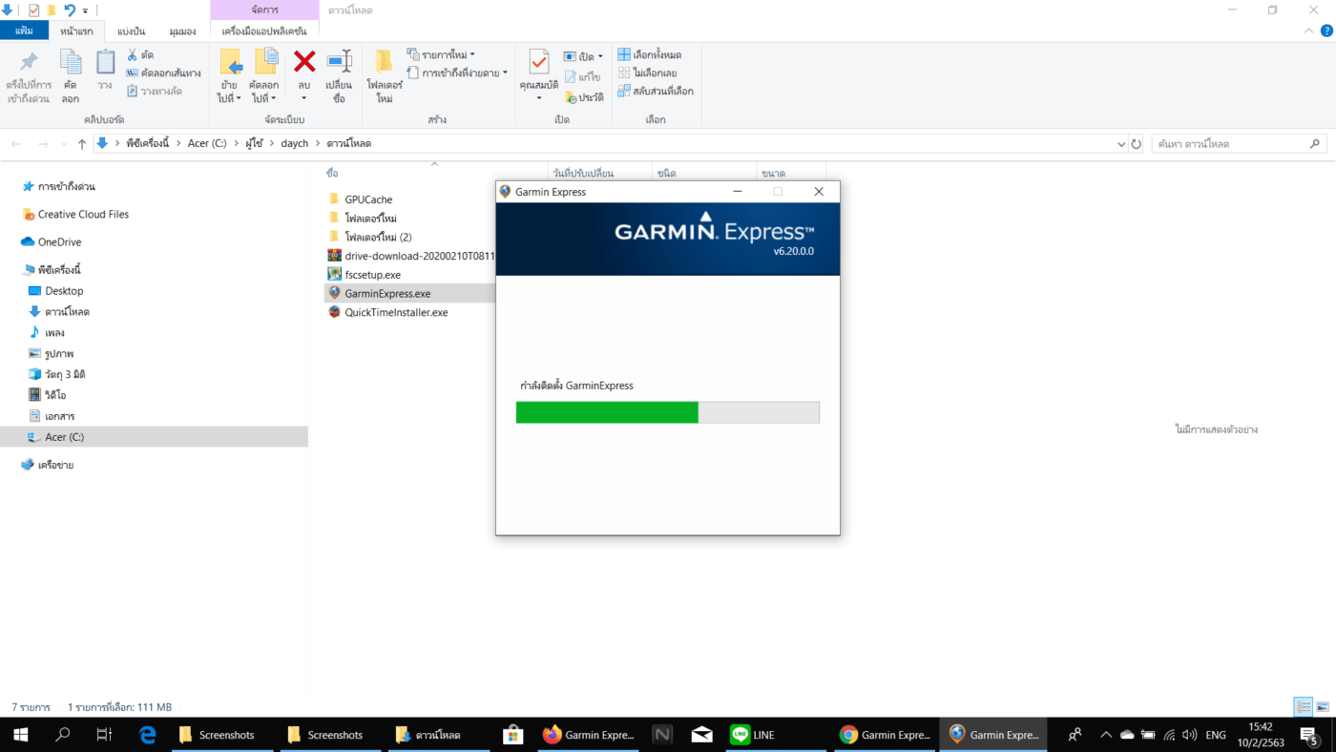Refresh the folder with refresh icon
The width and height of the screenshot is (1336, 752).
tap(1136, 144)
